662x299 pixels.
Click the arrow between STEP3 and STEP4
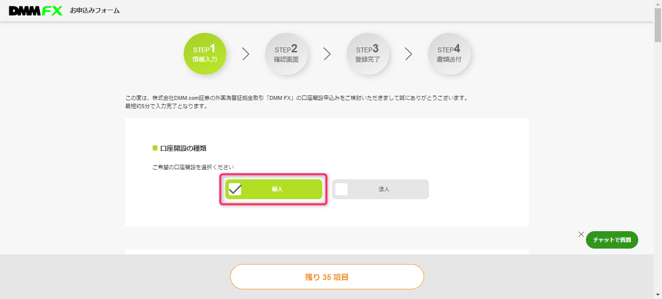(x=409, y=54)
